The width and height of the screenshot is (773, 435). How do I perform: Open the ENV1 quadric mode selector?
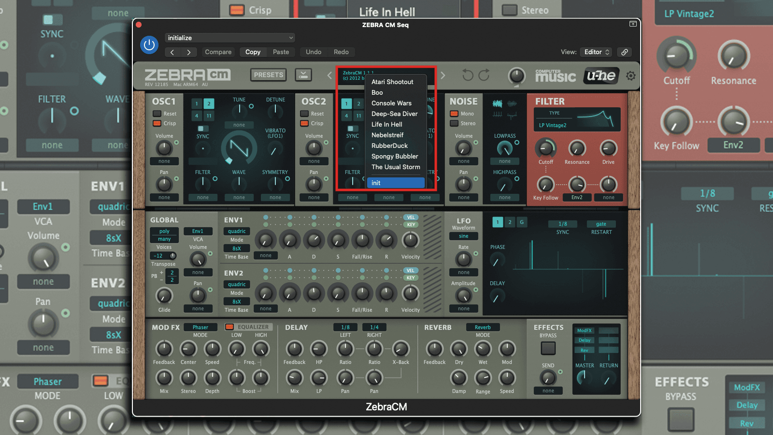click(237, 231)
